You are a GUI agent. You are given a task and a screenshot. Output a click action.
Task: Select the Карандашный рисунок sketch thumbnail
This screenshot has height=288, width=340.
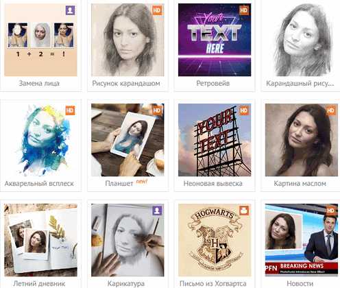pos(302,40)
